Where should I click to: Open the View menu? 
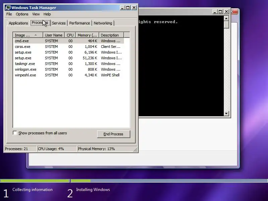(x=36, y=14)
